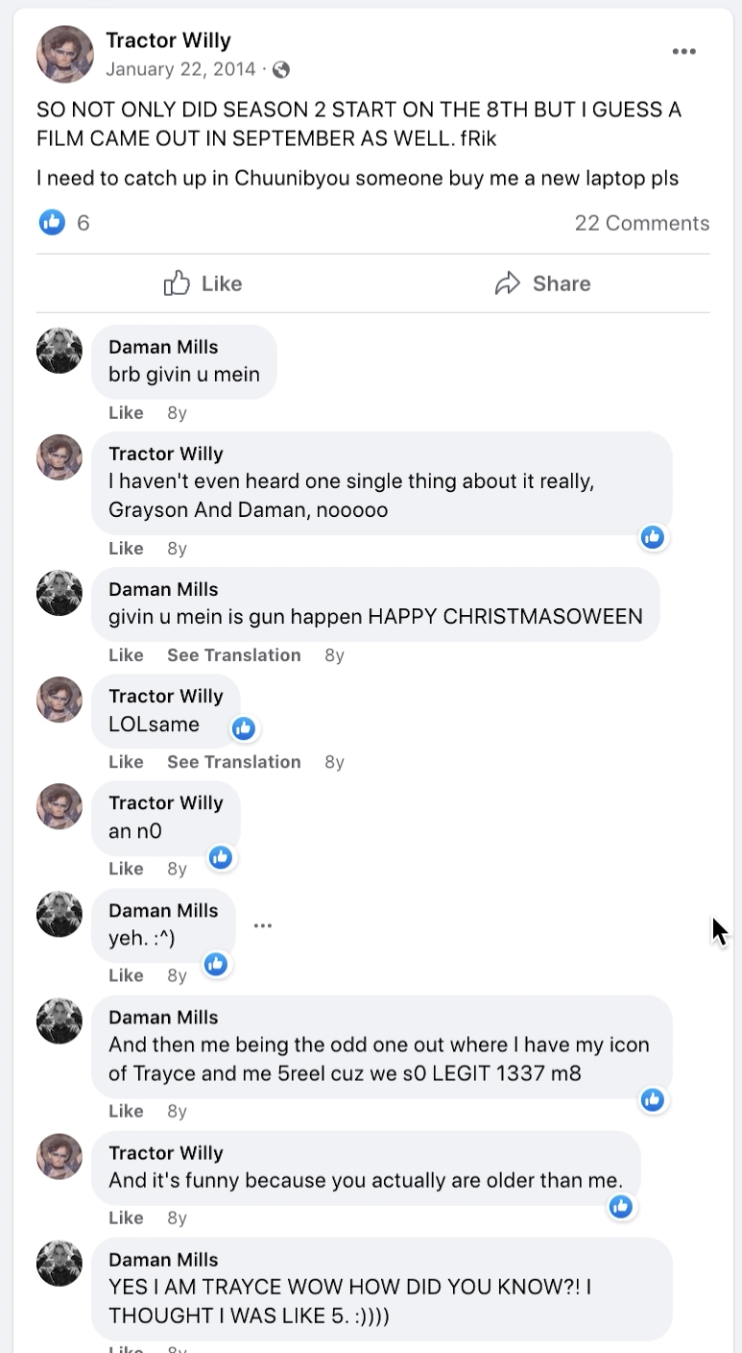
Task: Expand the 22 Comments link
Action: (642, 223)
